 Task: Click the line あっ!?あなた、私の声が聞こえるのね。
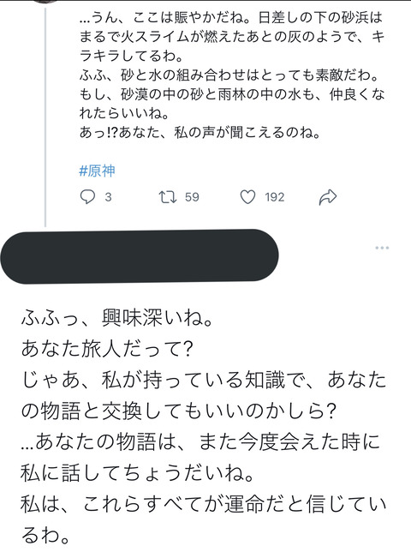pyautogui.click(x=200, y=132)
